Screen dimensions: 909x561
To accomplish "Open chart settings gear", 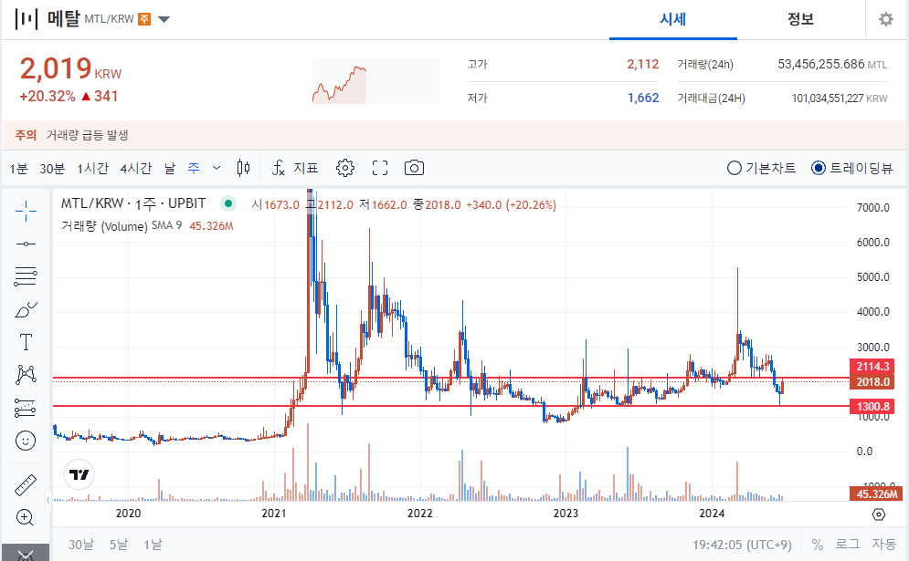I will tap(344, 168).
